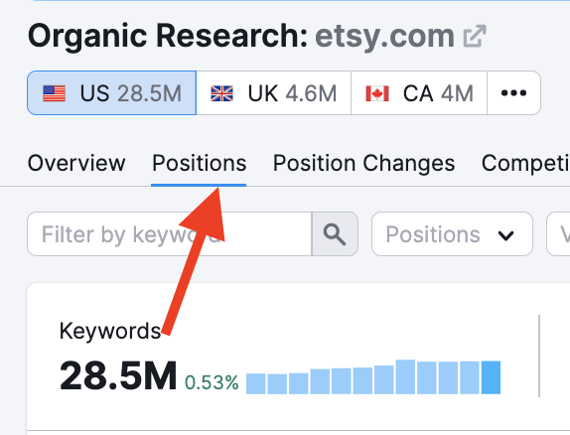Click the magnifying glass search button

[335, 234]
